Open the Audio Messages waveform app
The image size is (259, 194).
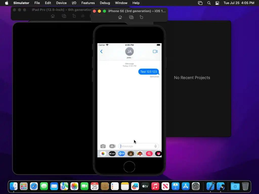tap(121, 154)
